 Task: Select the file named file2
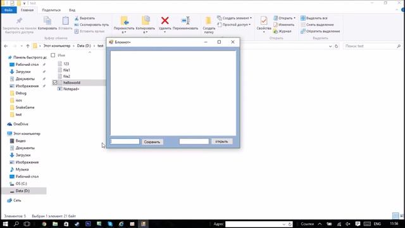[x=66, y=76]
